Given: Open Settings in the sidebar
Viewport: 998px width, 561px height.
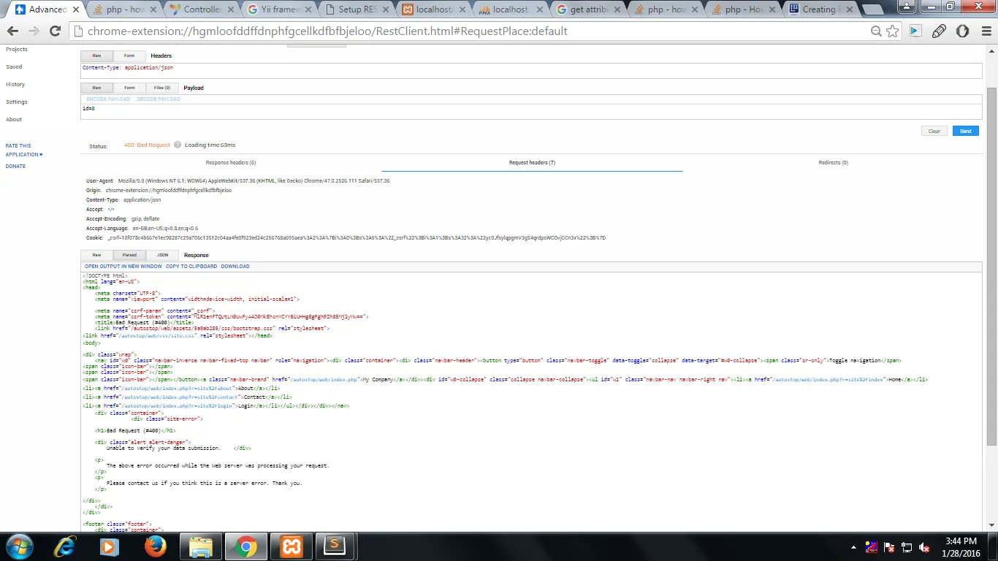Looking at the screenshot, I should pyautogui.click(x=17, y=102).
